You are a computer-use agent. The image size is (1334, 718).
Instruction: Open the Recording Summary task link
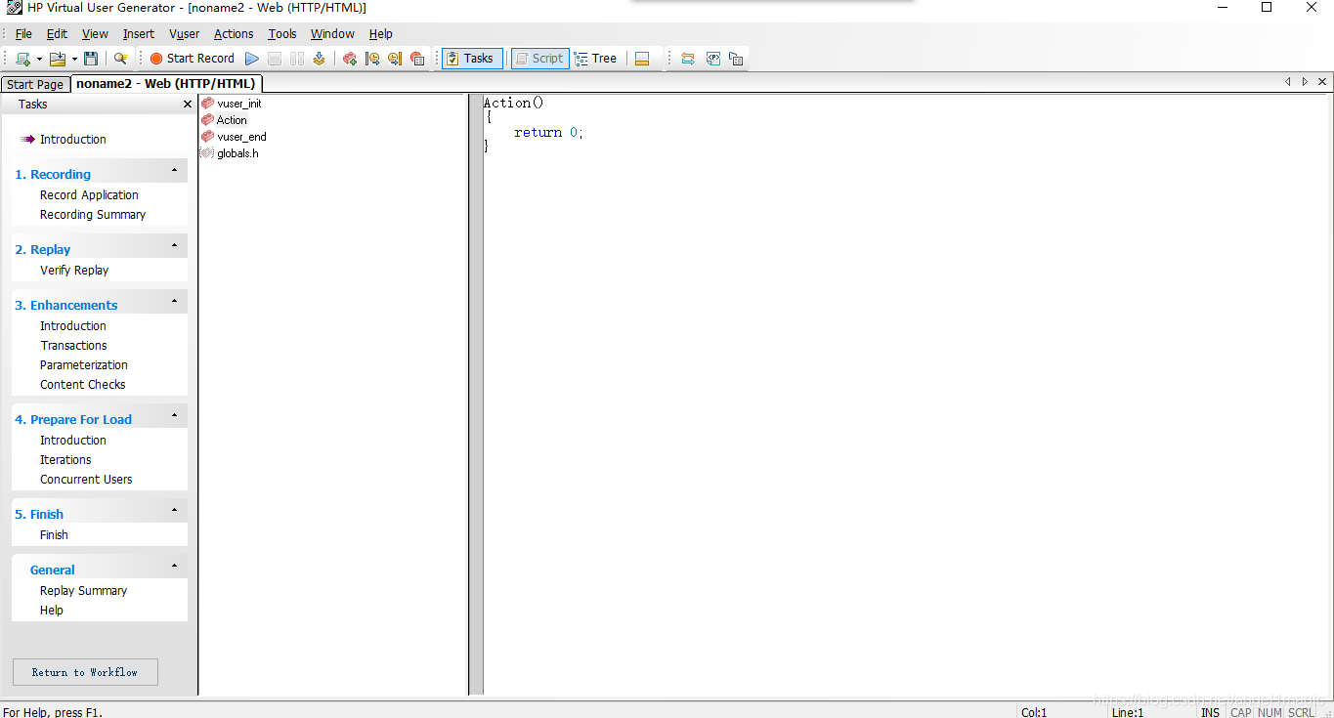tap(93, 215)
